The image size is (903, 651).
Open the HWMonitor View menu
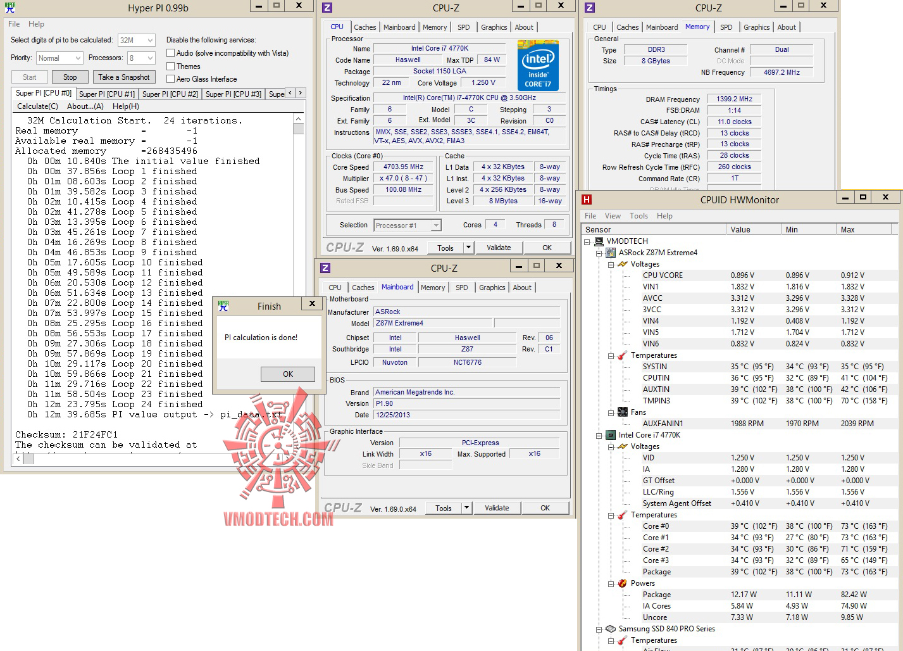(613, 216)
